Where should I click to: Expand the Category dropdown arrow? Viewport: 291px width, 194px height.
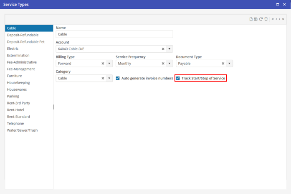(109, 78)
